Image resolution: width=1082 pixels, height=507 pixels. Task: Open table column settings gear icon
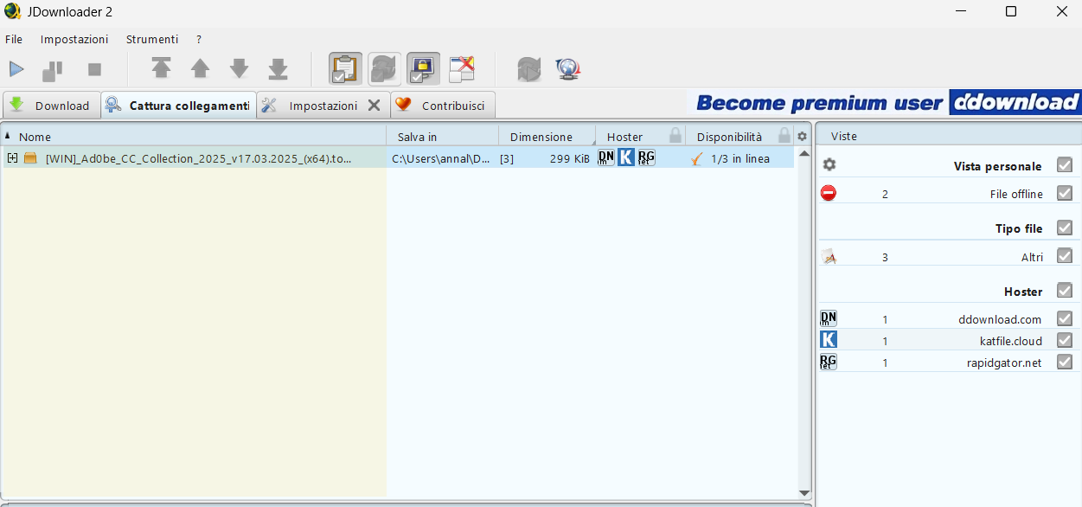[802, 136]
